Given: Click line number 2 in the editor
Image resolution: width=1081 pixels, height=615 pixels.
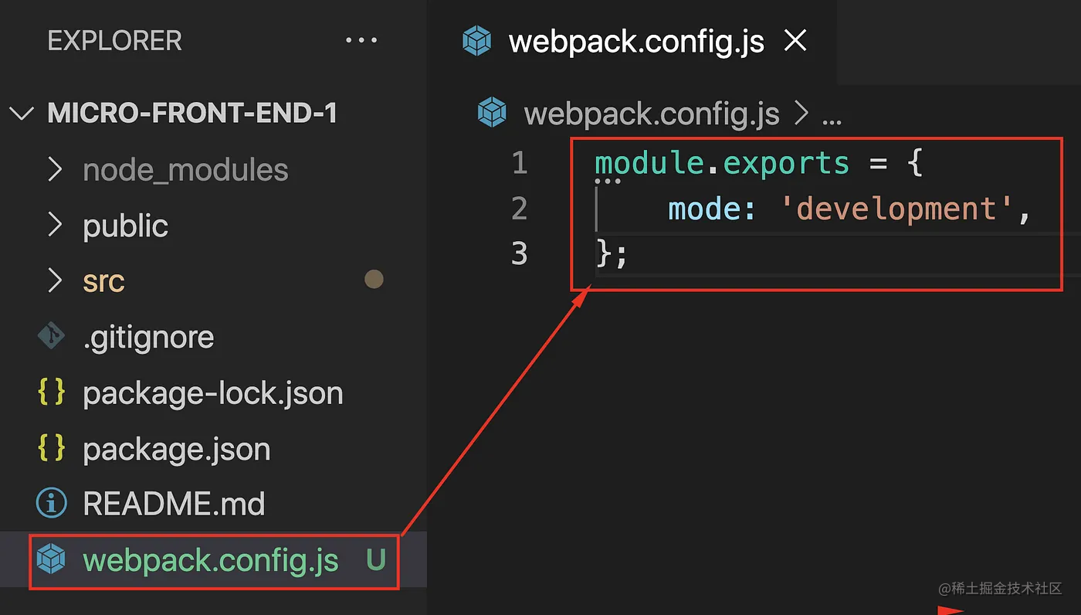Looking at the screenshot, I should click(x=519, y=208).
